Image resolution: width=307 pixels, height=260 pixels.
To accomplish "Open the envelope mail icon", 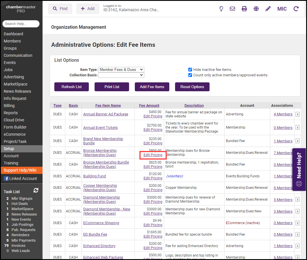I will 232,9.
